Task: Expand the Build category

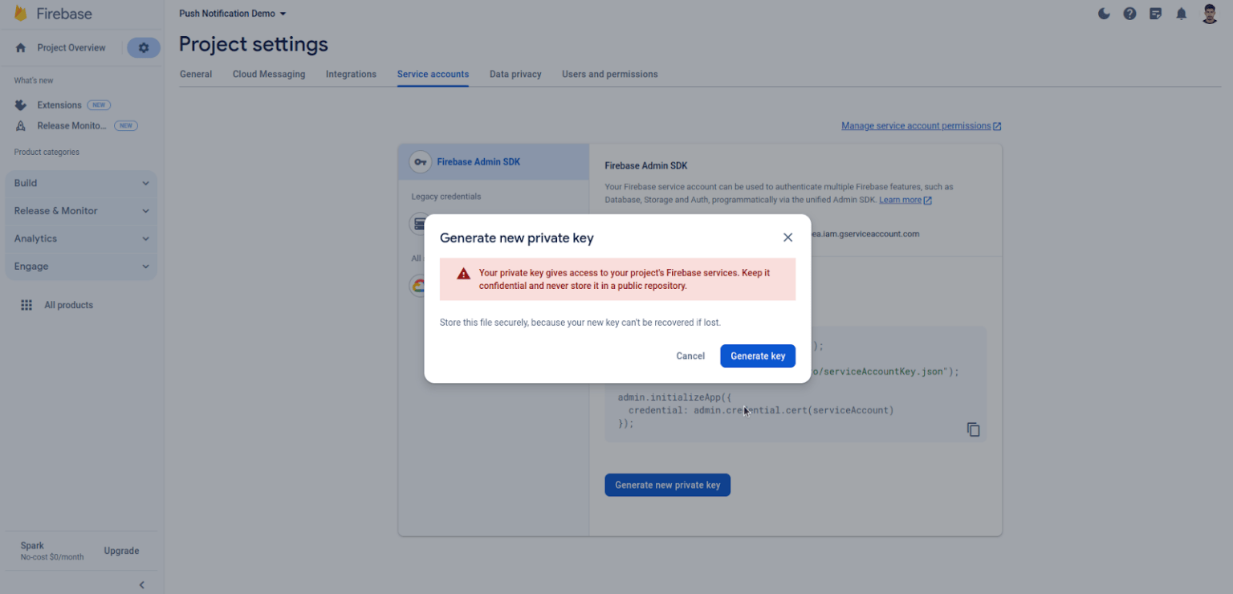Action: (81, 183)
